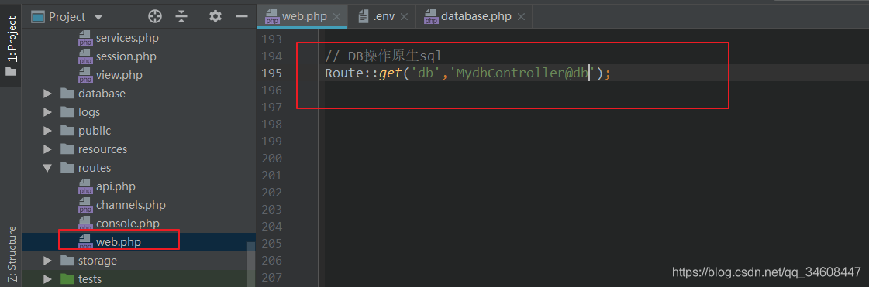Open console.php in routes folder

click(127, 224)
